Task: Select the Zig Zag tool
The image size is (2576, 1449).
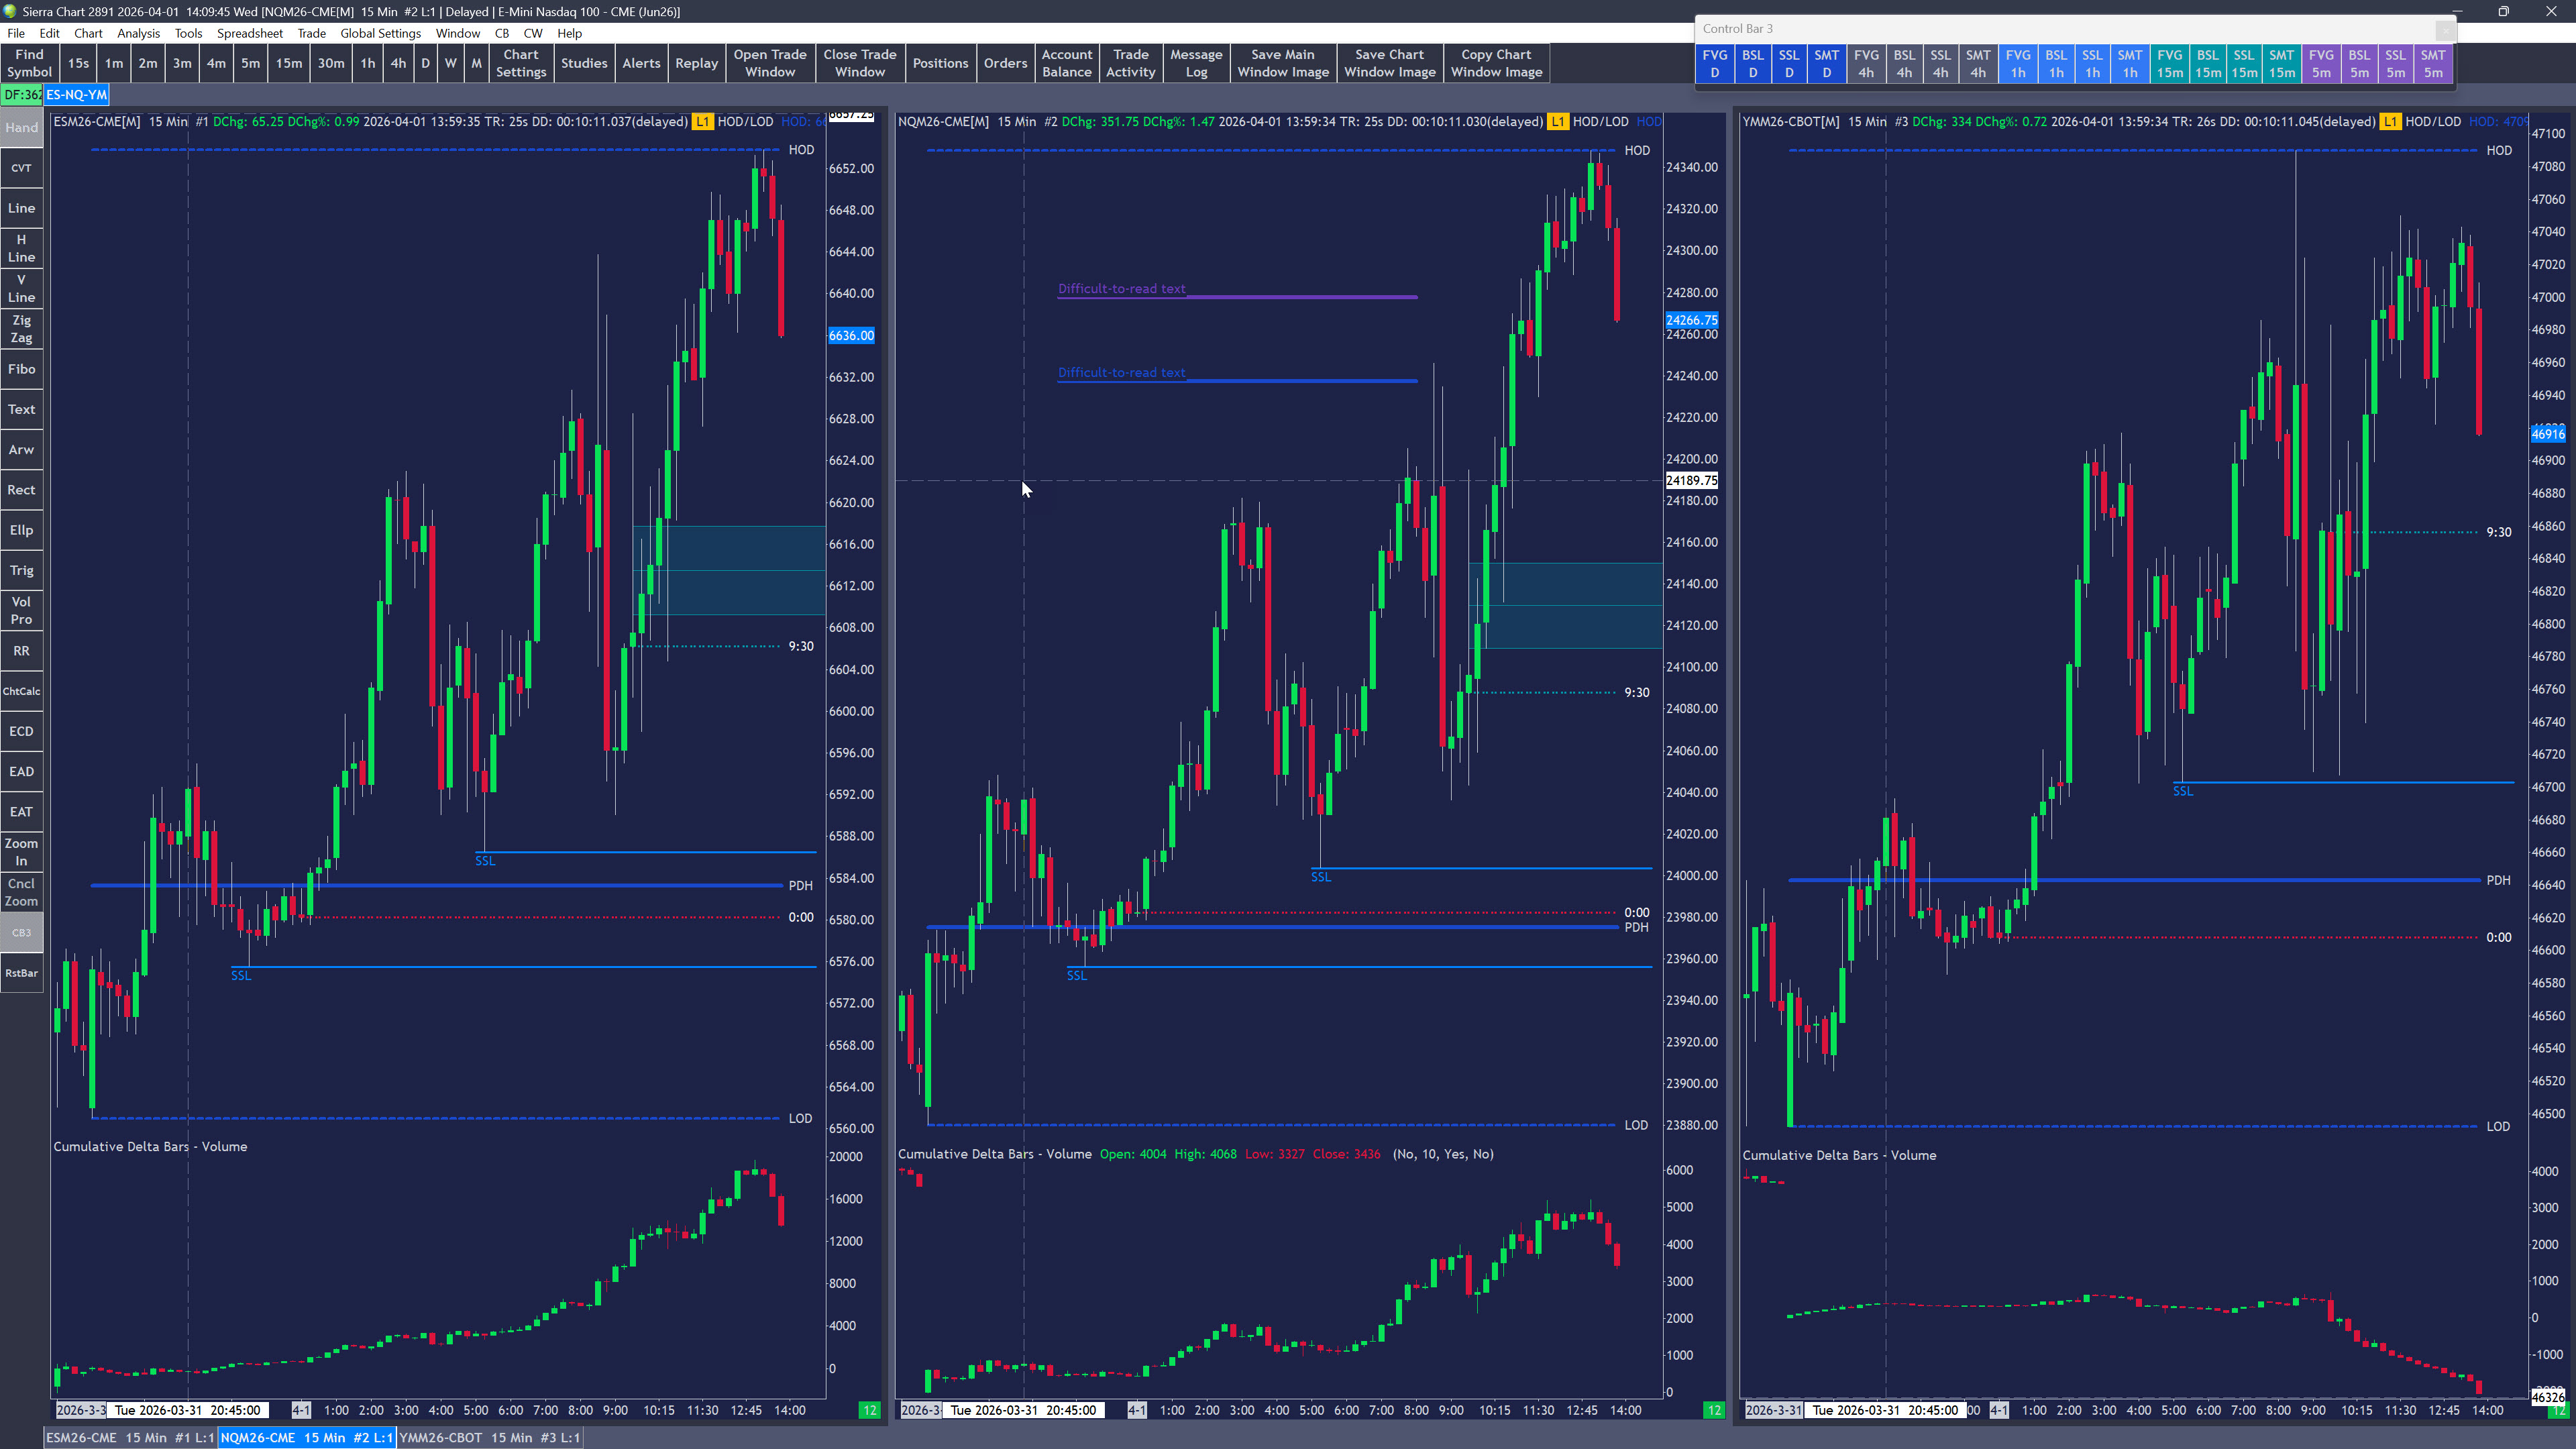Action: point(21,329)
